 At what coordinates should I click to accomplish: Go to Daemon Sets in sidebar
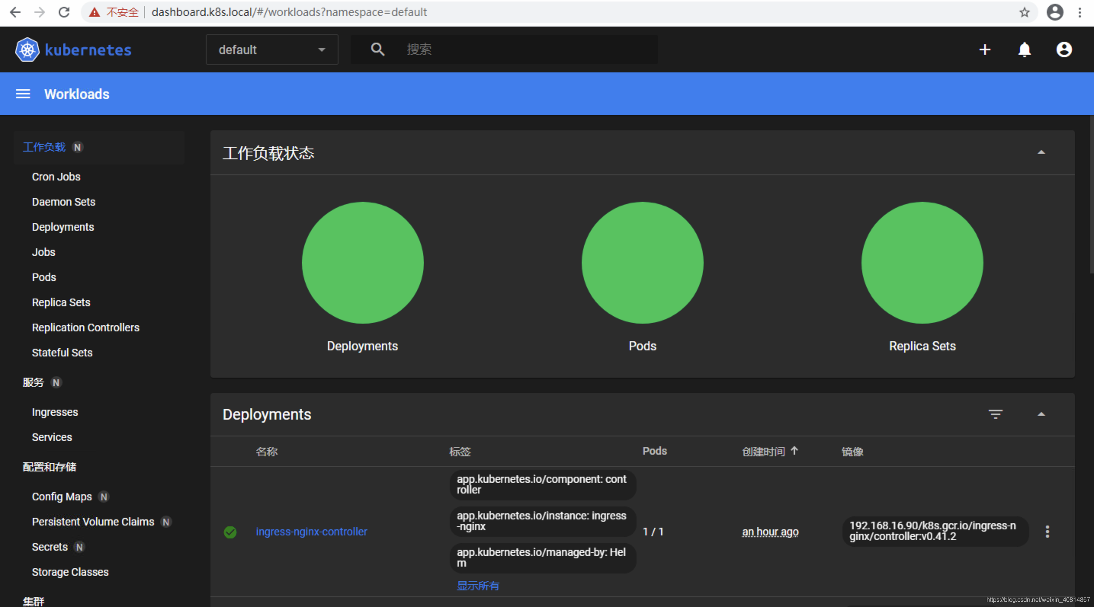tap(64, 202)
